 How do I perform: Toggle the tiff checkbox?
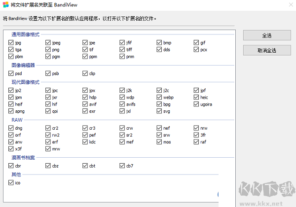pyautogui.click(x=122, y=50)
